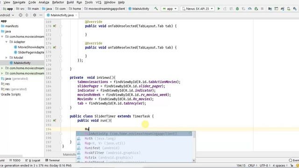Open the 4 spaces indent selector

280,166
